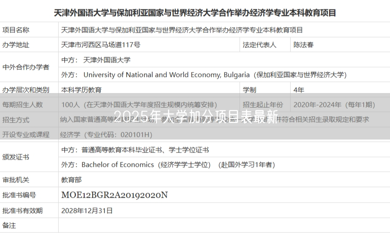Click the empty 备注 remarks cell

pos(224,225)
